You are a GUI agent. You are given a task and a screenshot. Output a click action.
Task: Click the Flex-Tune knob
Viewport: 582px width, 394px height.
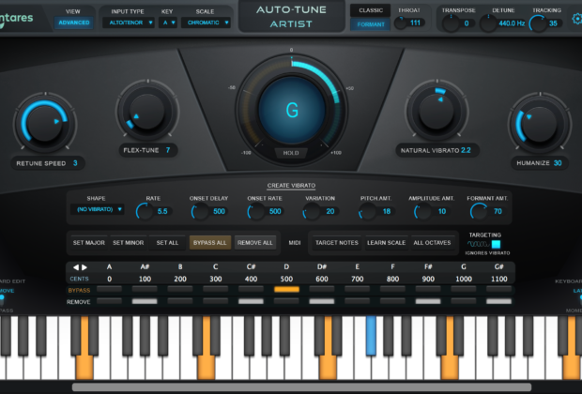point(147,111)
